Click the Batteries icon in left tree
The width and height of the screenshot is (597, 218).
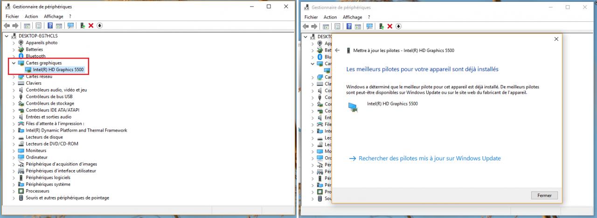[21, 49]
